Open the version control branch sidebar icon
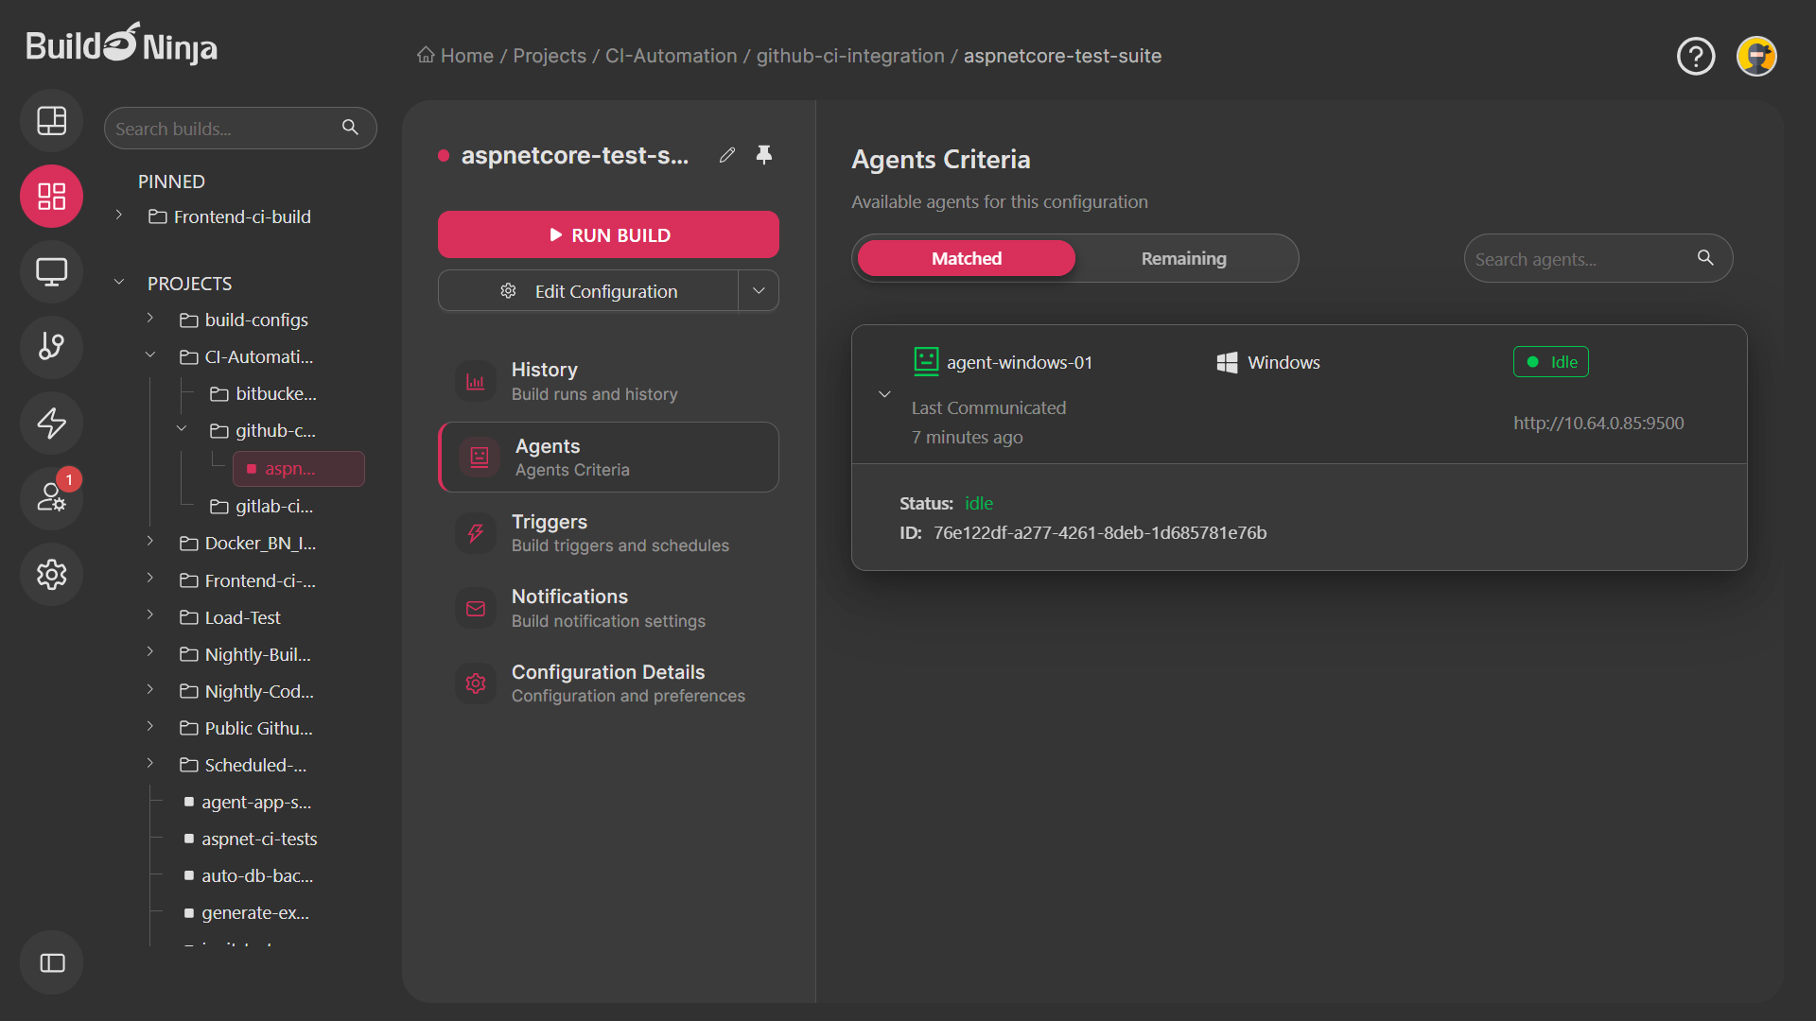 pyautogui.click(x=51, y=347)
